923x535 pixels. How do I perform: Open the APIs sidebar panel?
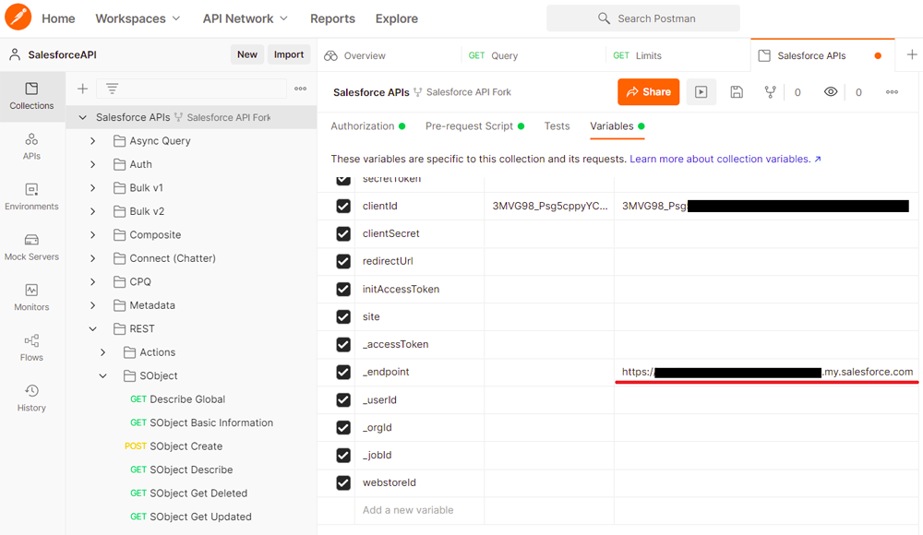[31, 147]
